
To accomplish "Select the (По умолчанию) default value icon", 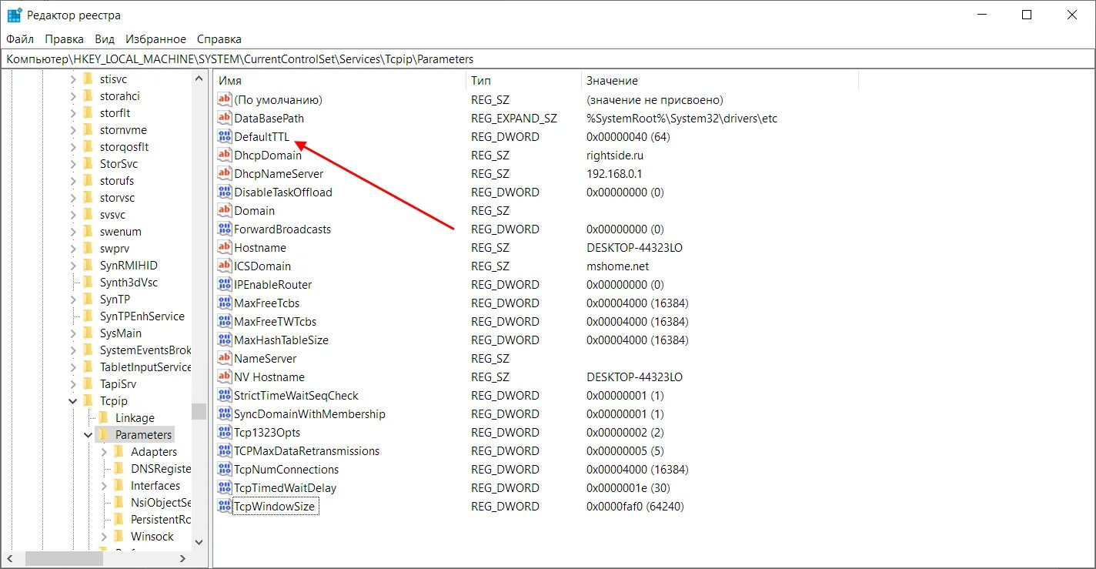I will point(225,100).
